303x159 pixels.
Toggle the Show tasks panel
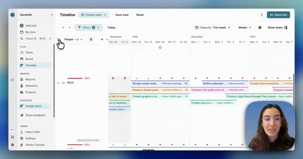click(277, 28)
